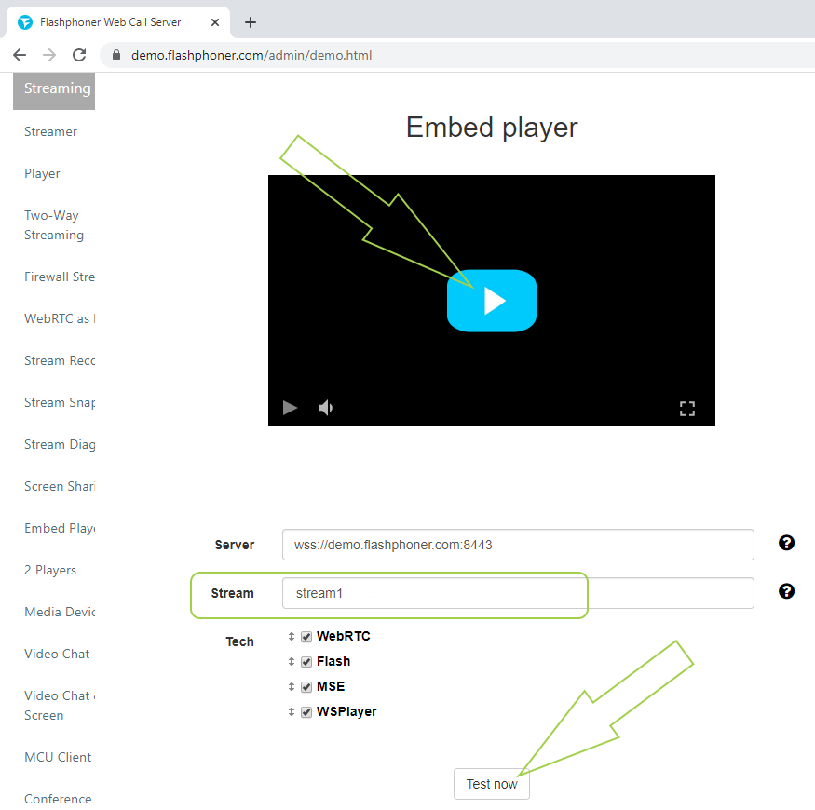The width and height of the screenshot is (815, 810).
Task: Uncheck the MSE tech checkbox
Action: pos(306,687)
